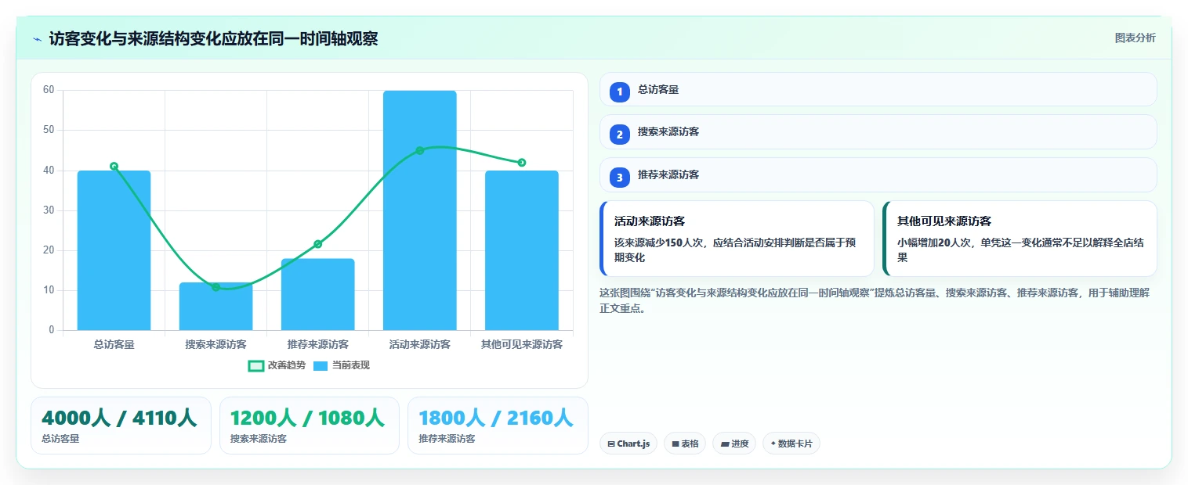
Task: Click the number 1 badge
Action: [619, 92]
